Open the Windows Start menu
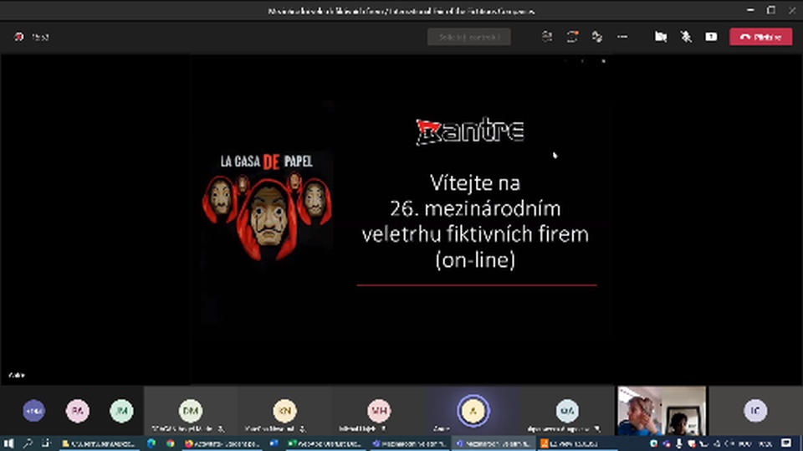The image size is (803, 451). coord(8,443)
